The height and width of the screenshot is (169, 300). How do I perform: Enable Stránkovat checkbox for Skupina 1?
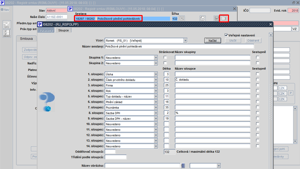pos(165,57)
